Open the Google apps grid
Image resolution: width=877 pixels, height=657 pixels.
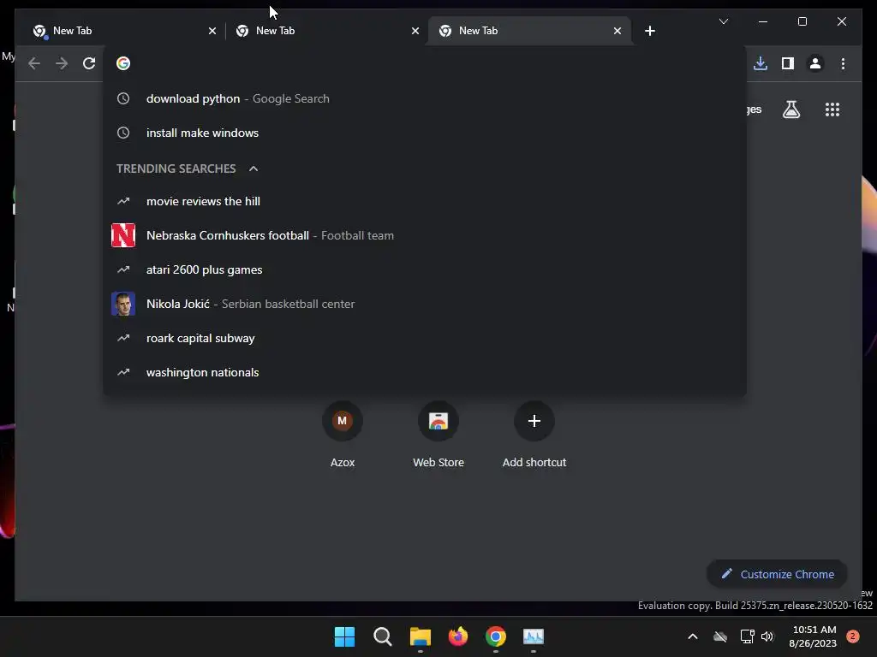pos(832,109)
